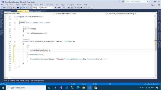Click the bookmark toolbar icon
This screenshot has height=90, width=161.
point(81,8)
